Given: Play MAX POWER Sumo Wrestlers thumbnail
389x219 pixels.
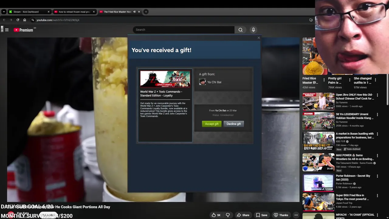Looking at the screenshot, I should pyautogui.click(x=318, y=162).
